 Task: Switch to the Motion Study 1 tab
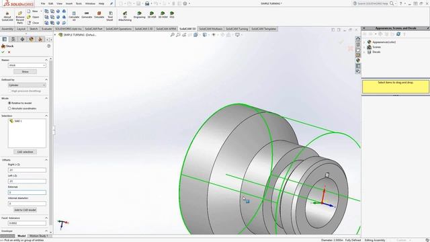(39, 236)
